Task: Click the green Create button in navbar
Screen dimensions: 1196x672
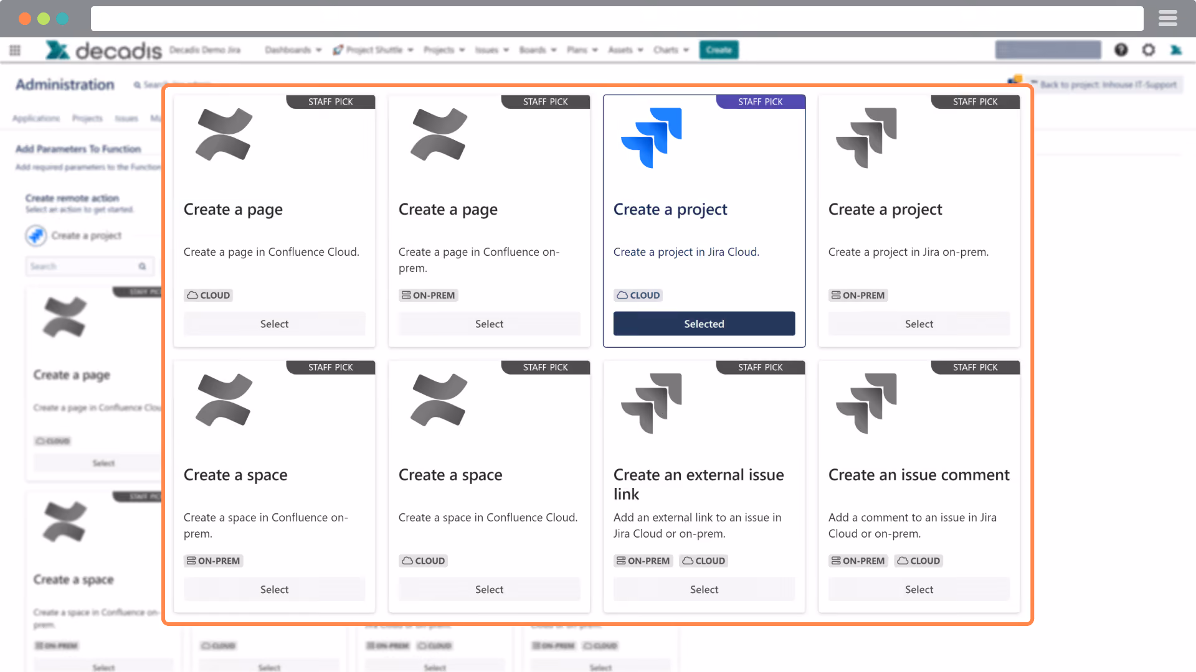Action: click(x=719, y=50)
